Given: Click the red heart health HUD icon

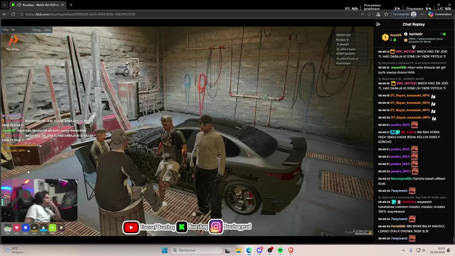Looking at the screenshot, I should click(16, 228).
